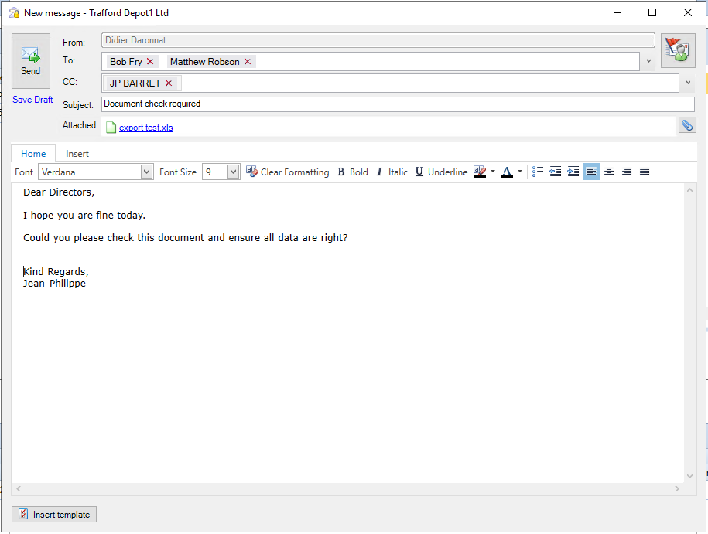Click the horizontal scrollbar right arrow
The width and height of the screenshot is (708, 534).
[x=677, y=489]
